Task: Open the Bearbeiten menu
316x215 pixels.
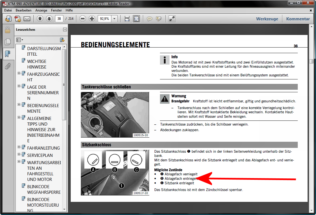Action: (24, 10)
